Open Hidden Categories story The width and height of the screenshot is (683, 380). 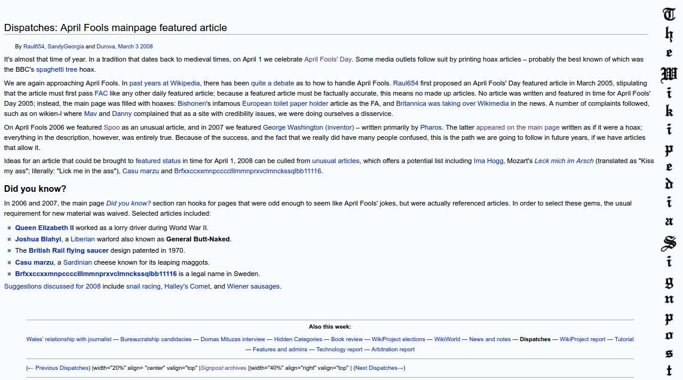click(x=298, y=339)
